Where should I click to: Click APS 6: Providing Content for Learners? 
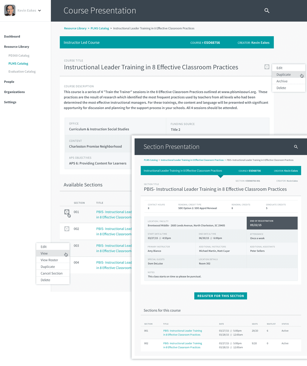point(98,164)
